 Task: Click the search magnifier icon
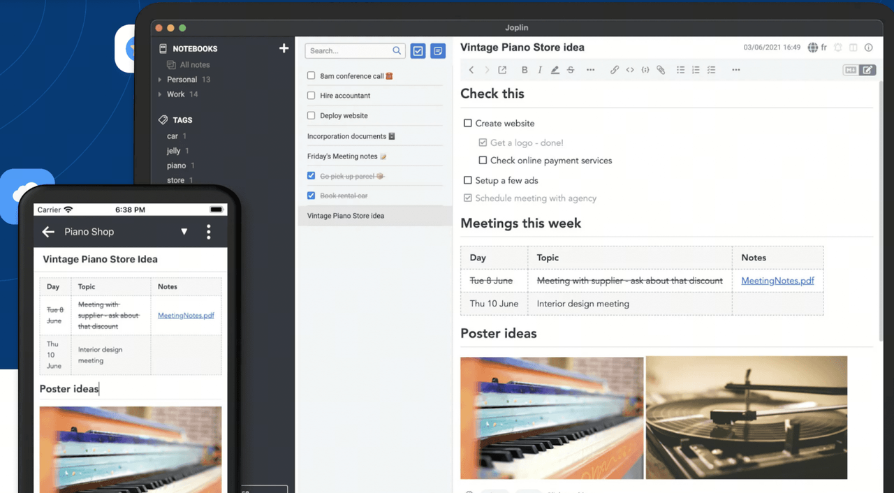click(x=397, y=51)
